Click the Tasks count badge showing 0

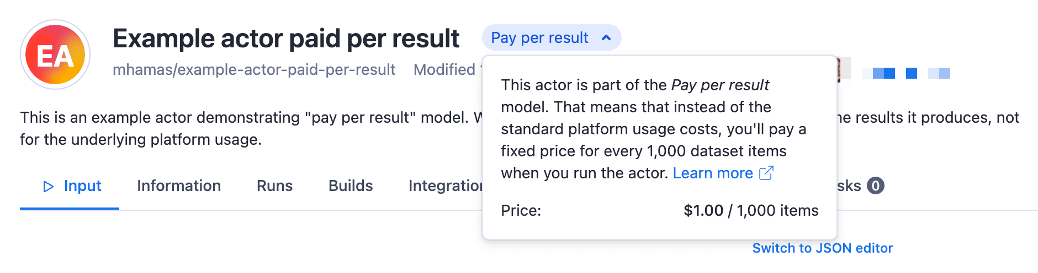click(x=875, y=186)
